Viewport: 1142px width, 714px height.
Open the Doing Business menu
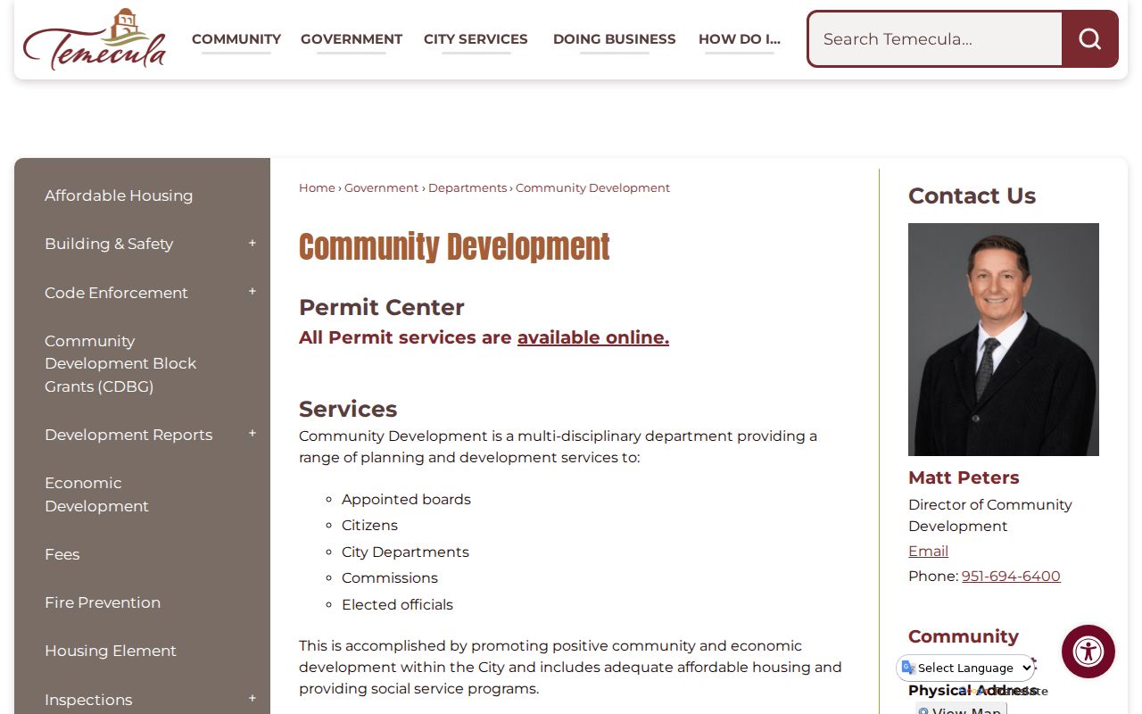pos(615,39)
